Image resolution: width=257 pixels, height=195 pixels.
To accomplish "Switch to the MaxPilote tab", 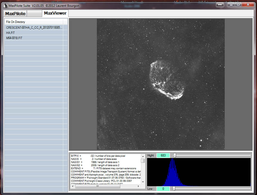I will (15, 14).
